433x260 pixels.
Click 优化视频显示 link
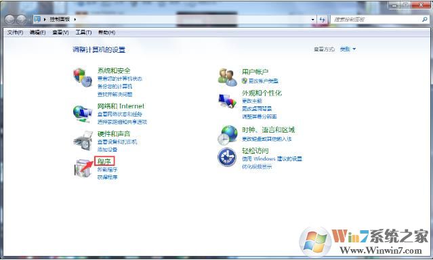click(257, 167)
